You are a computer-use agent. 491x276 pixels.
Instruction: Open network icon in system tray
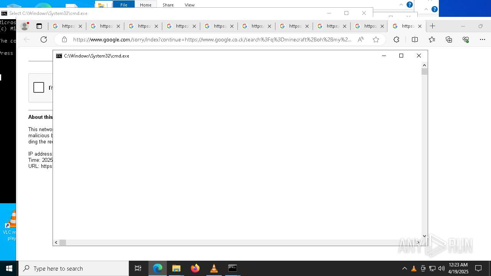coord(432,268)
